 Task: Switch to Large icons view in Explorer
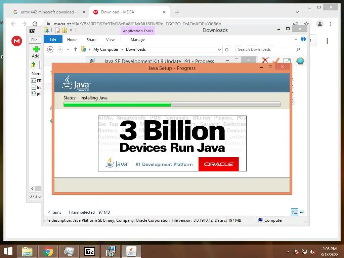click(302, 212)
